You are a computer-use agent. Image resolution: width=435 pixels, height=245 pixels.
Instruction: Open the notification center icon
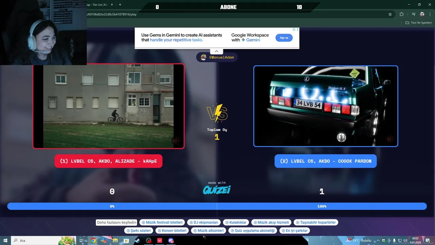(x=428, y=241)
